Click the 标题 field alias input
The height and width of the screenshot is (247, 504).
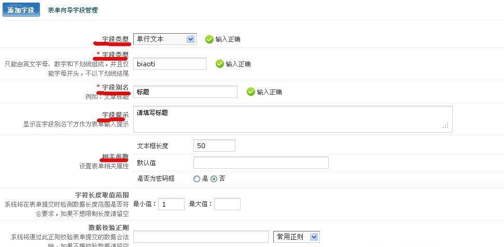185,92
